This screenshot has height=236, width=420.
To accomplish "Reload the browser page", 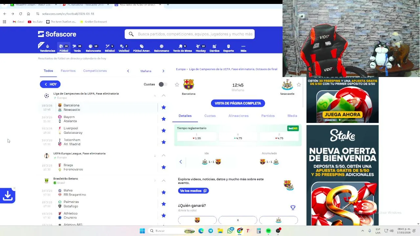I will 20,14.
